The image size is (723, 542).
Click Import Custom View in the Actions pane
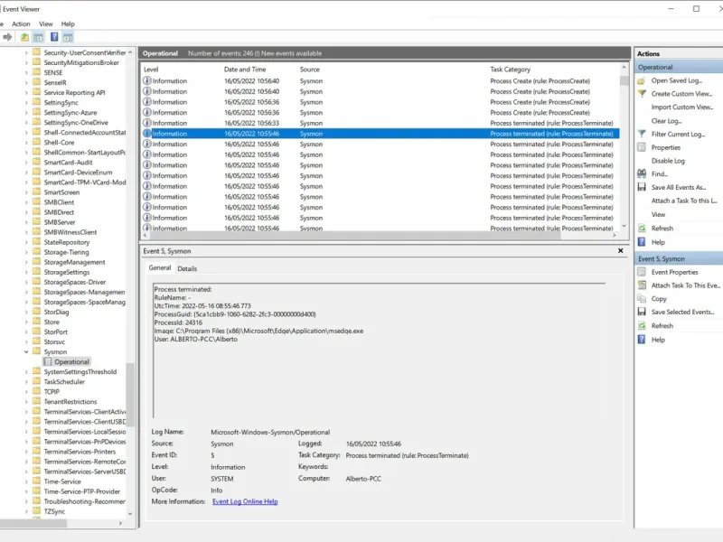[x=682, y=107]
